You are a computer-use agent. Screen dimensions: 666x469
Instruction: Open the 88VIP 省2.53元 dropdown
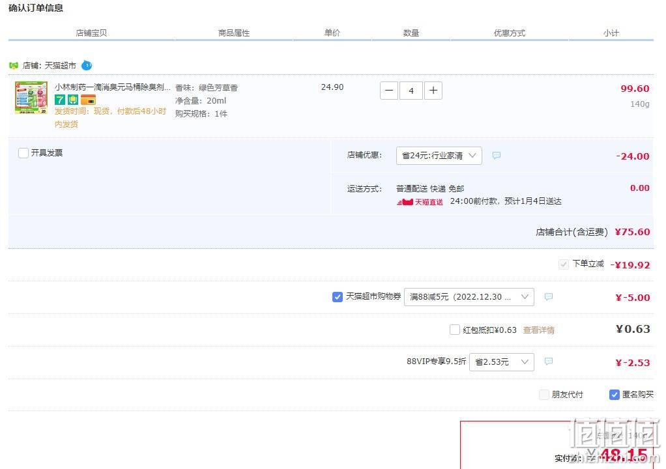click(x=502, y=362)
